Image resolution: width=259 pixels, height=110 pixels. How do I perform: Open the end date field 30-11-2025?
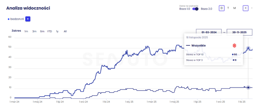point(239,32)
